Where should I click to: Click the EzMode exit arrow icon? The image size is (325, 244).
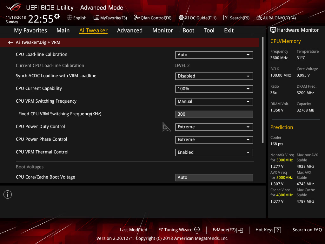(x=240, y=230)
